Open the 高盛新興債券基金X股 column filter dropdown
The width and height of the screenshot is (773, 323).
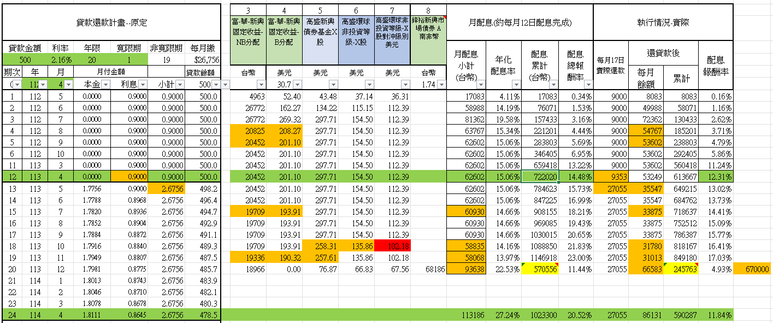click(x=333, y=84)
